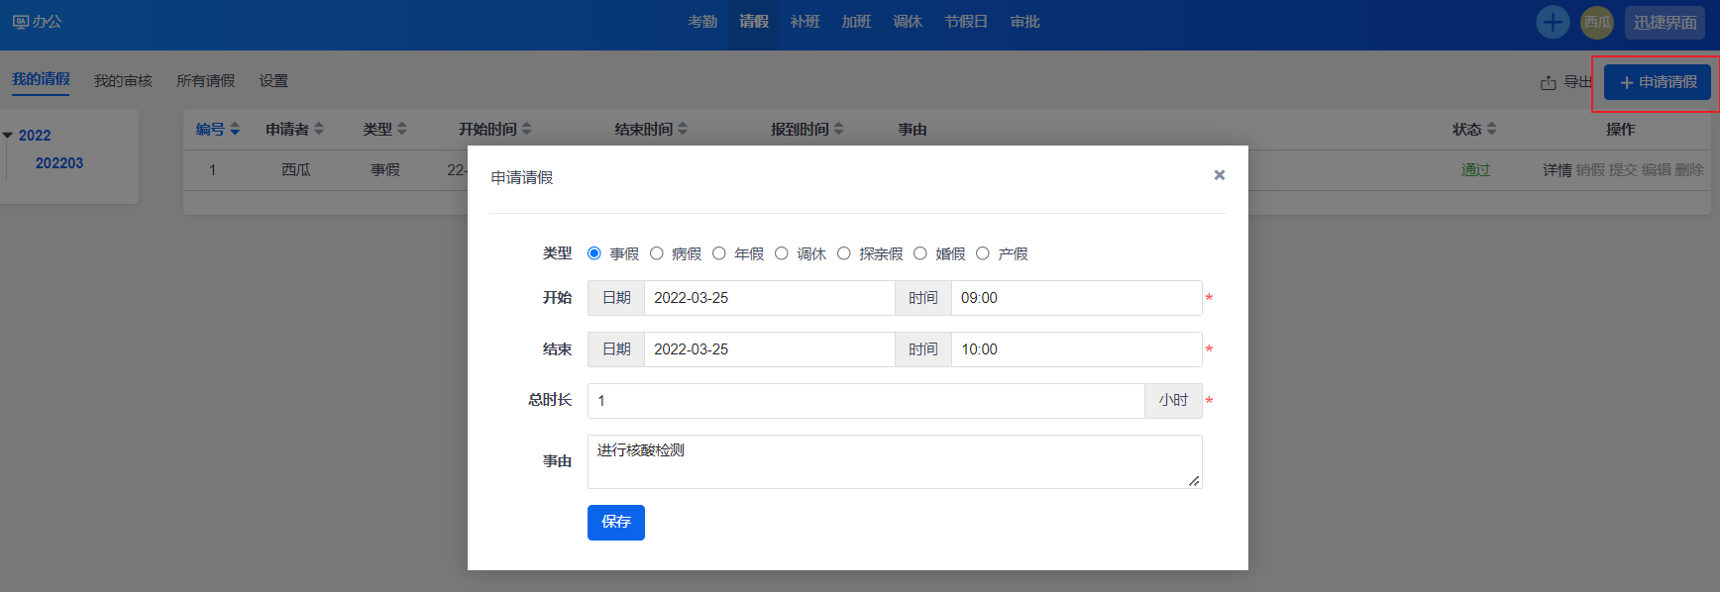
Task: Click the 通过 status in row 1
Action: pos(1475,170)
